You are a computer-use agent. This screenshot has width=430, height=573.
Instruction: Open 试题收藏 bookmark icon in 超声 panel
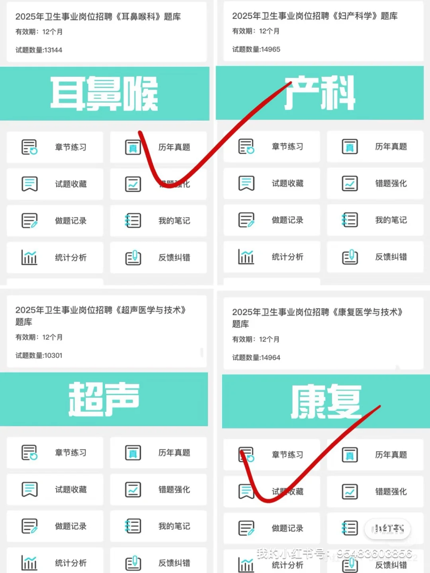pyautogui.click(x=29, y=489)
